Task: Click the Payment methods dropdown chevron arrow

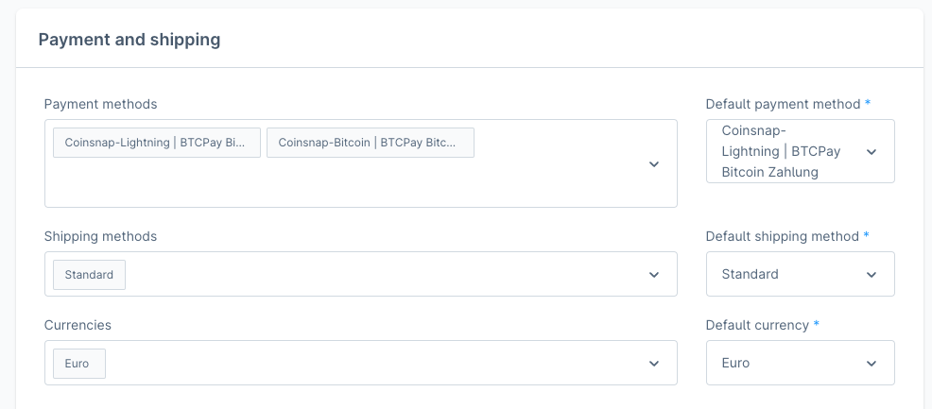Action: [653, 164]
